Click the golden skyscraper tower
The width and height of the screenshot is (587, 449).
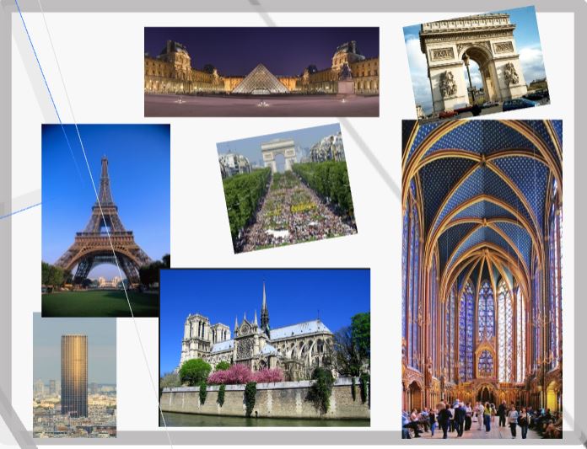coord(74,375)
